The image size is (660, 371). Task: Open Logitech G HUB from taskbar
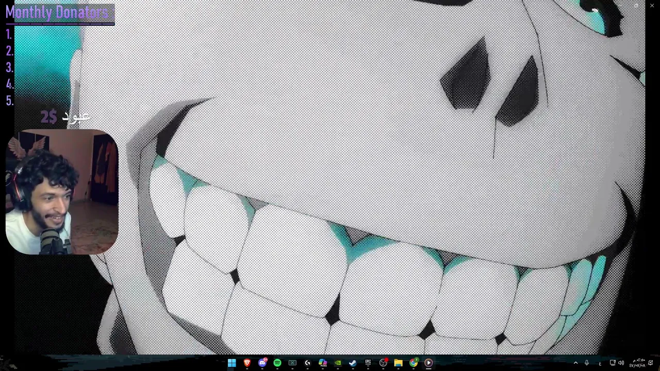pos(307,363)
